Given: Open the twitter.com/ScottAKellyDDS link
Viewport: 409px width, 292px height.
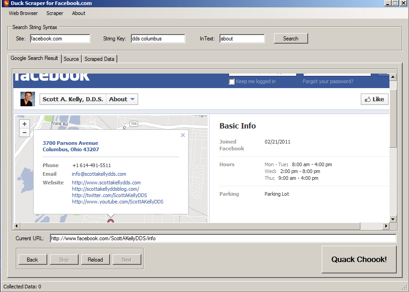Looking at the screenshot, I should click(109, 195).
